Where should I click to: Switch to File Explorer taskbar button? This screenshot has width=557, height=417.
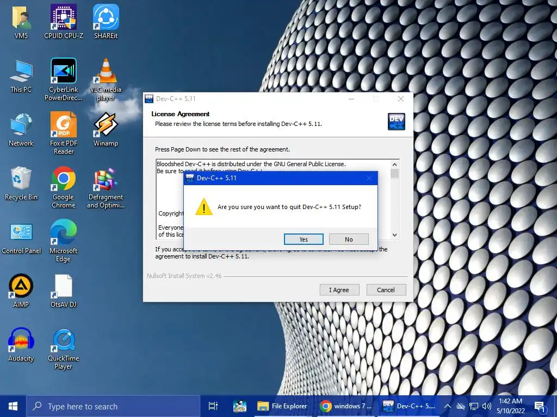(x=283, y=406)
